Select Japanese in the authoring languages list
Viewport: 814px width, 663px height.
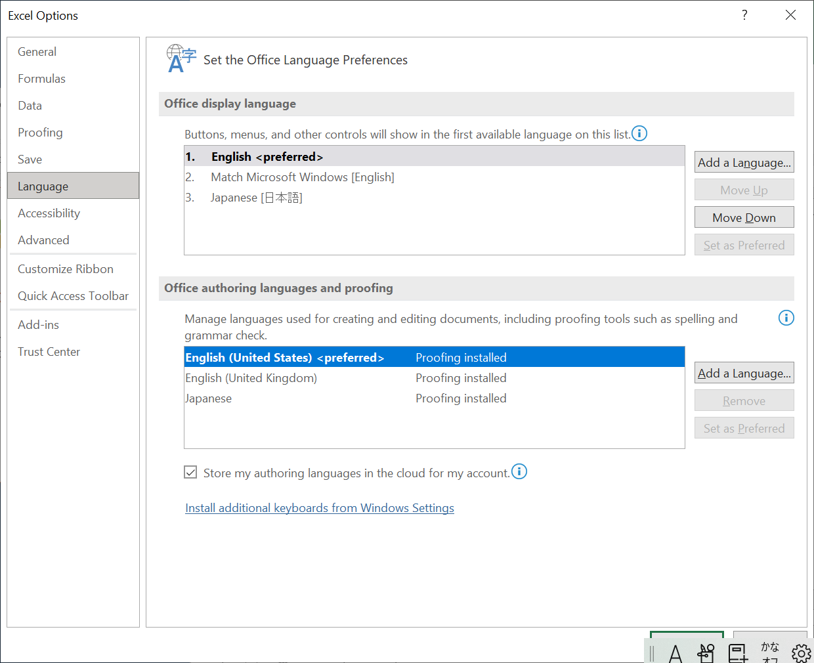coord(209,398)
